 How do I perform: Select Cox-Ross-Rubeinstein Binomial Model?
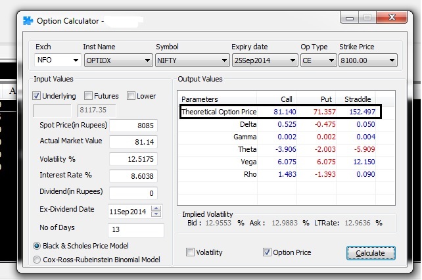[37, 260]
